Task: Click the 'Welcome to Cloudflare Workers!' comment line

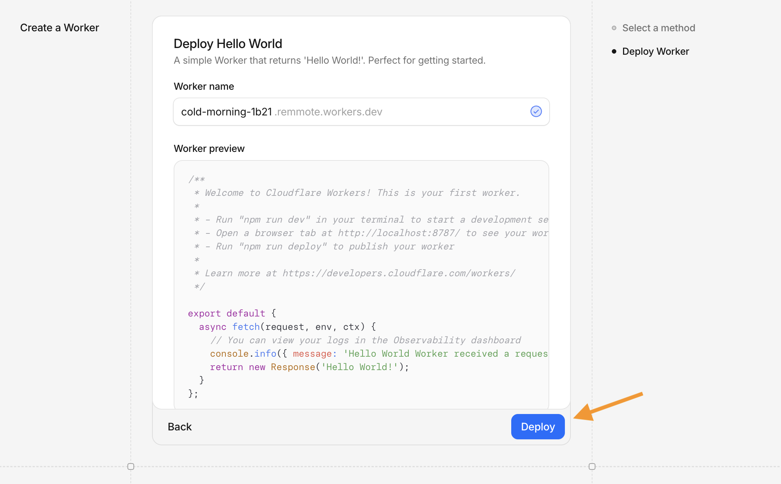Action: pos(357,193)
